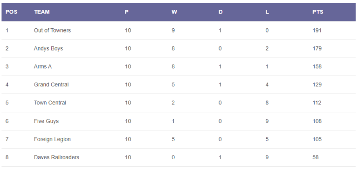
Task: Click the POS column header
Action: coord(11,12)
